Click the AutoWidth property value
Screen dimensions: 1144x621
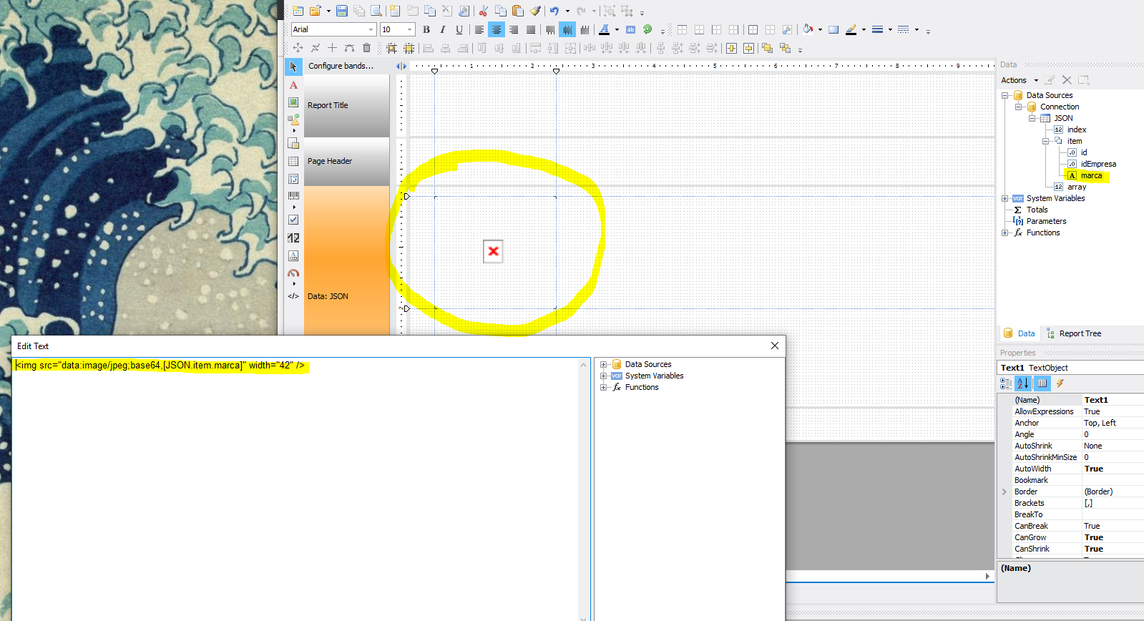pos(1113,469)
